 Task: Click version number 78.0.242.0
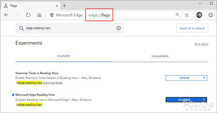(201, 44)
